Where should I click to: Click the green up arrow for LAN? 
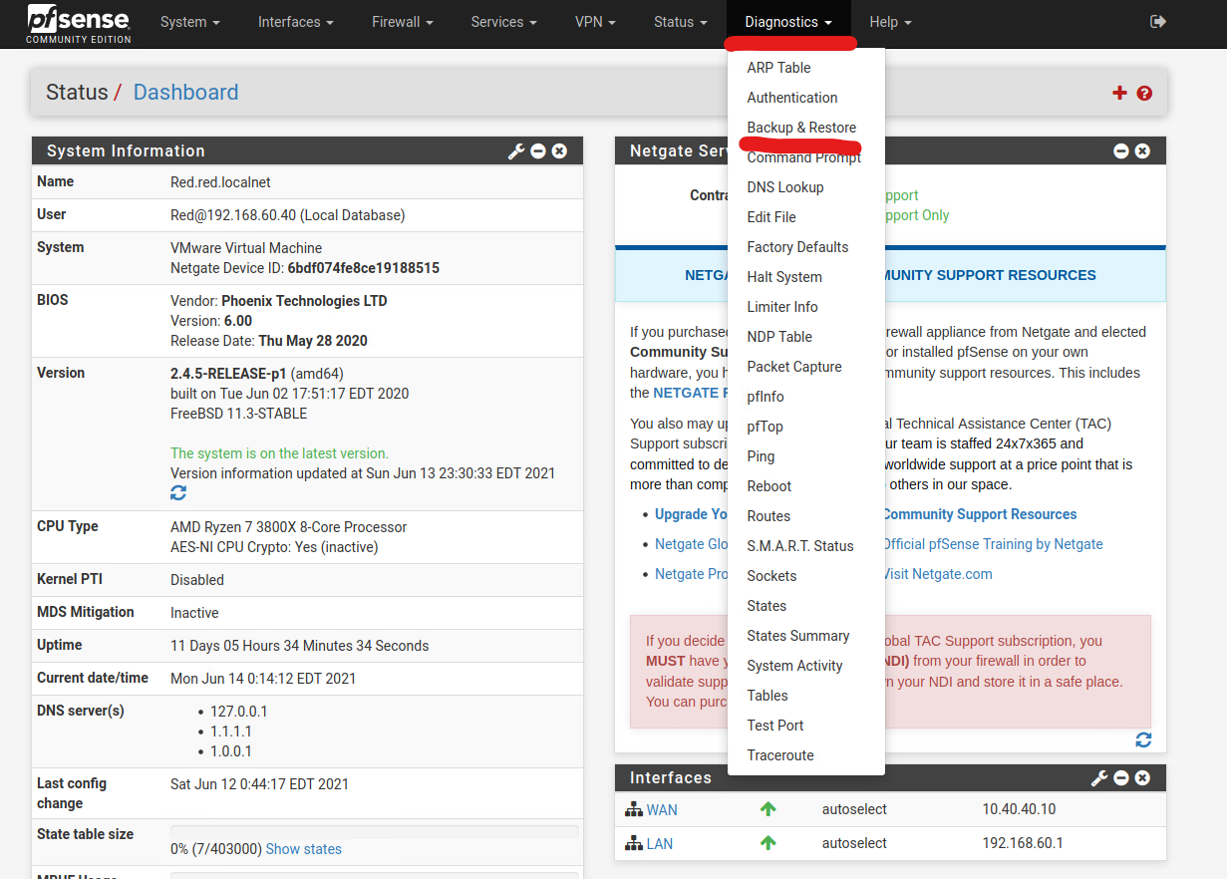pyautogui.click(x=767, y=843)
